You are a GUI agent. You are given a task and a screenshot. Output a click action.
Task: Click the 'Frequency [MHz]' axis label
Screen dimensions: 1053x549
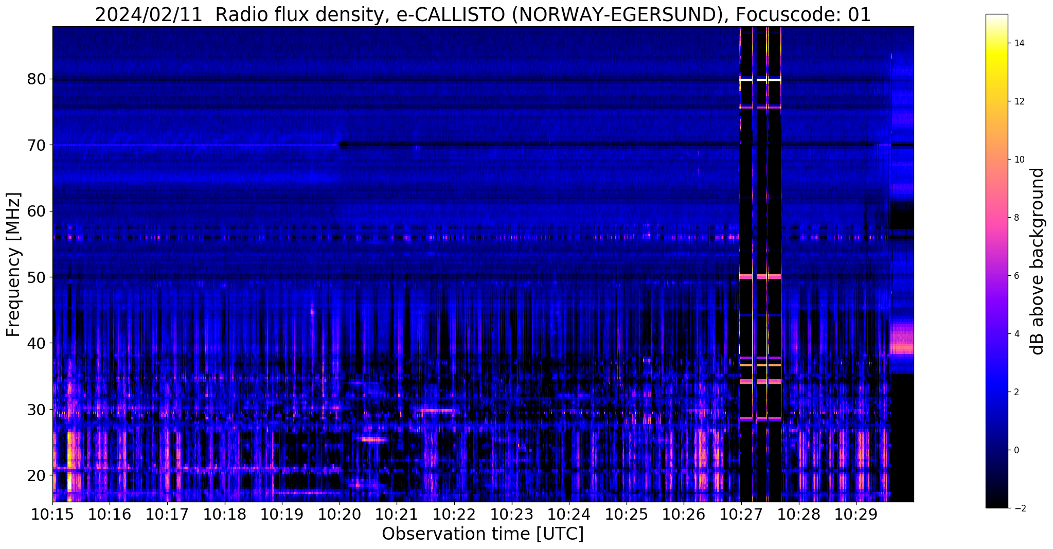click(x=13, y=264)
